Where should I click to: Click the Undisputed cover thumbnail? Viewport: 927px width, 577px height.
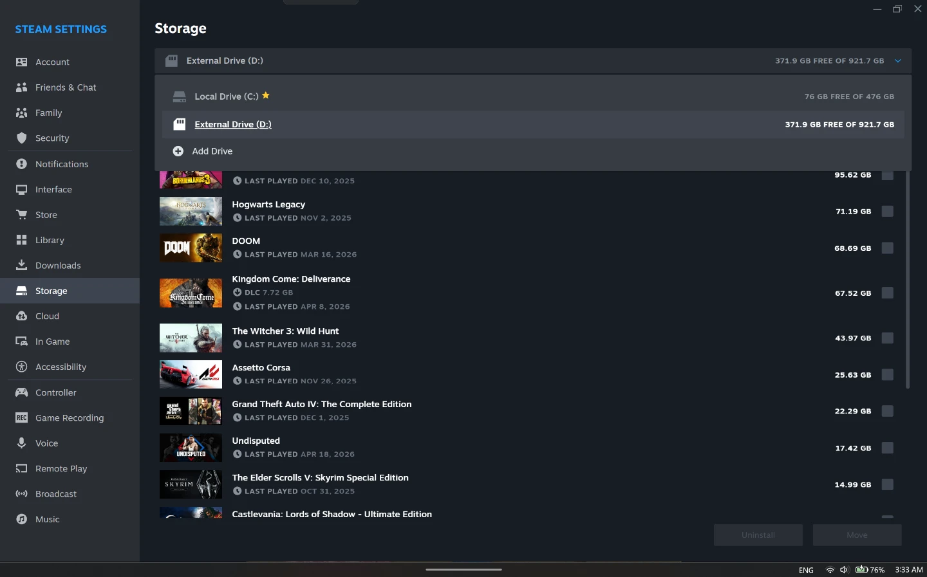click(191, 448)
